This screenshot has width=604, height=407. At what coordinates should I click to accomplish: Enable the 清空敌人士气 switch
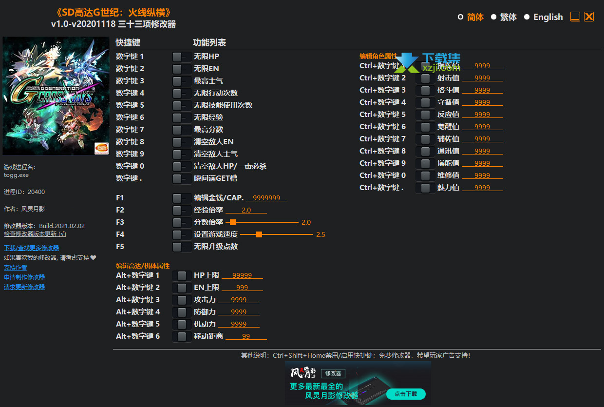point(182,154)
